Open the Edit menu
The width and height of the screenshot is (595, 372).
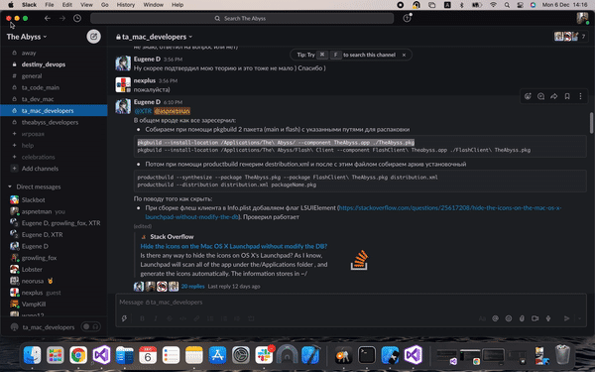point(67,5)
